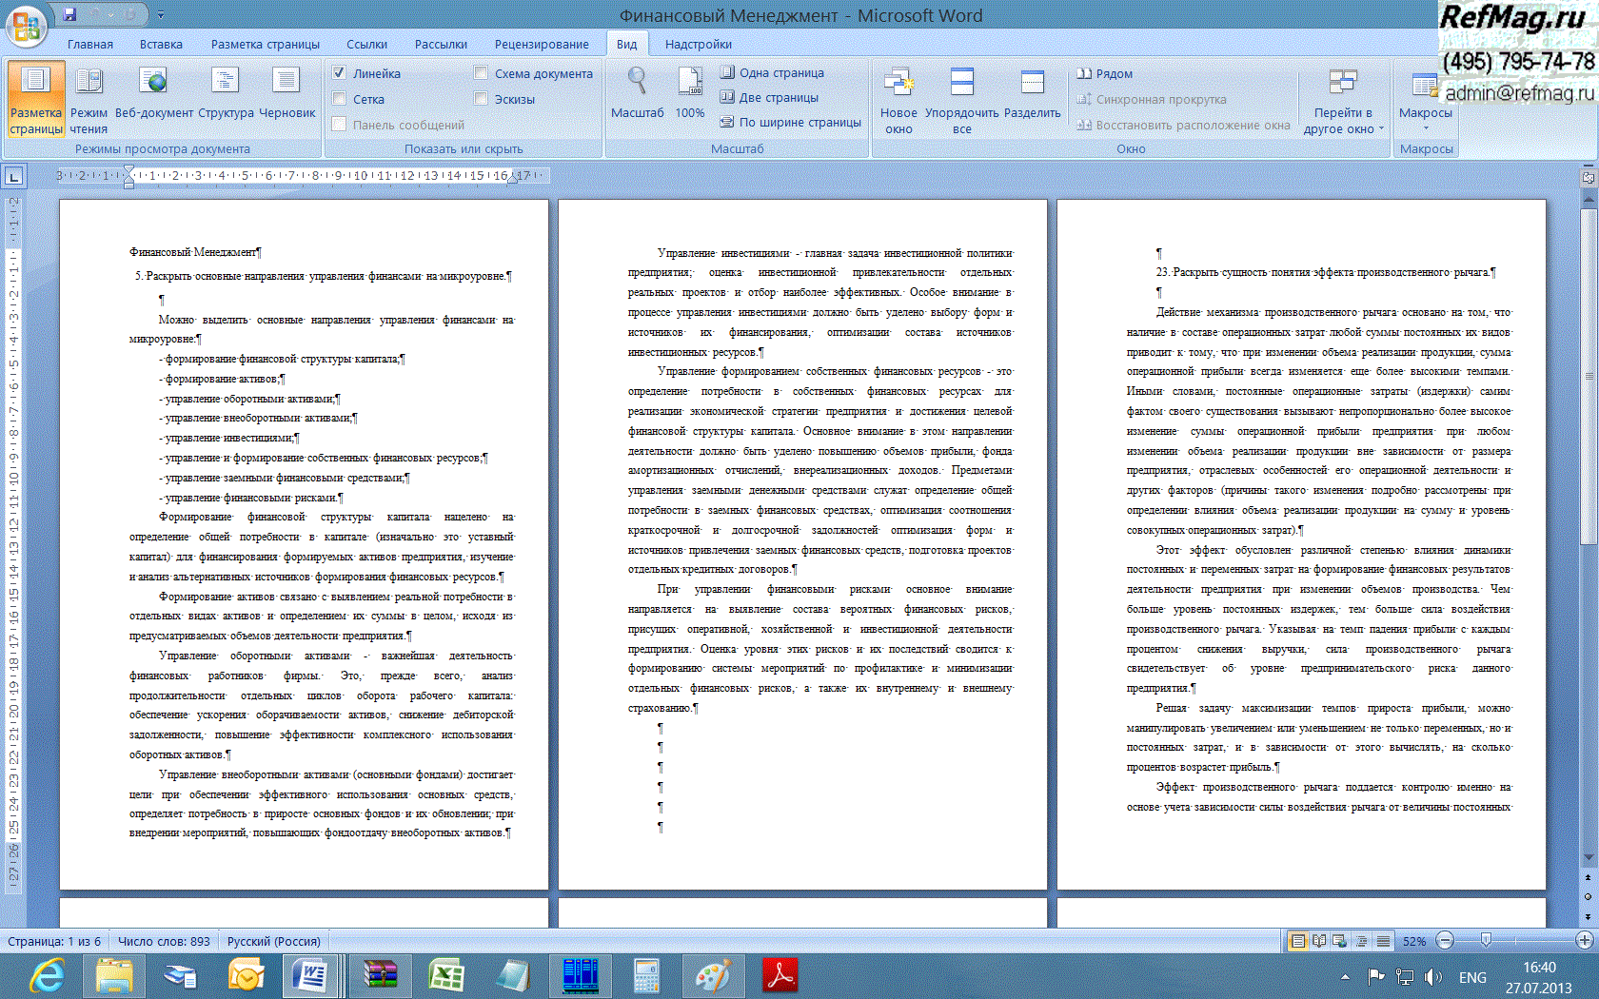Click the zoom slider in status bar
This screenshot has height=999, width=1599.
pos(1486,941)
